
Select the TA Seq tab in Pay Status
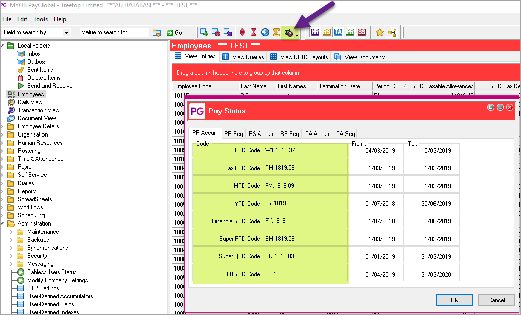tap(345, 134)
